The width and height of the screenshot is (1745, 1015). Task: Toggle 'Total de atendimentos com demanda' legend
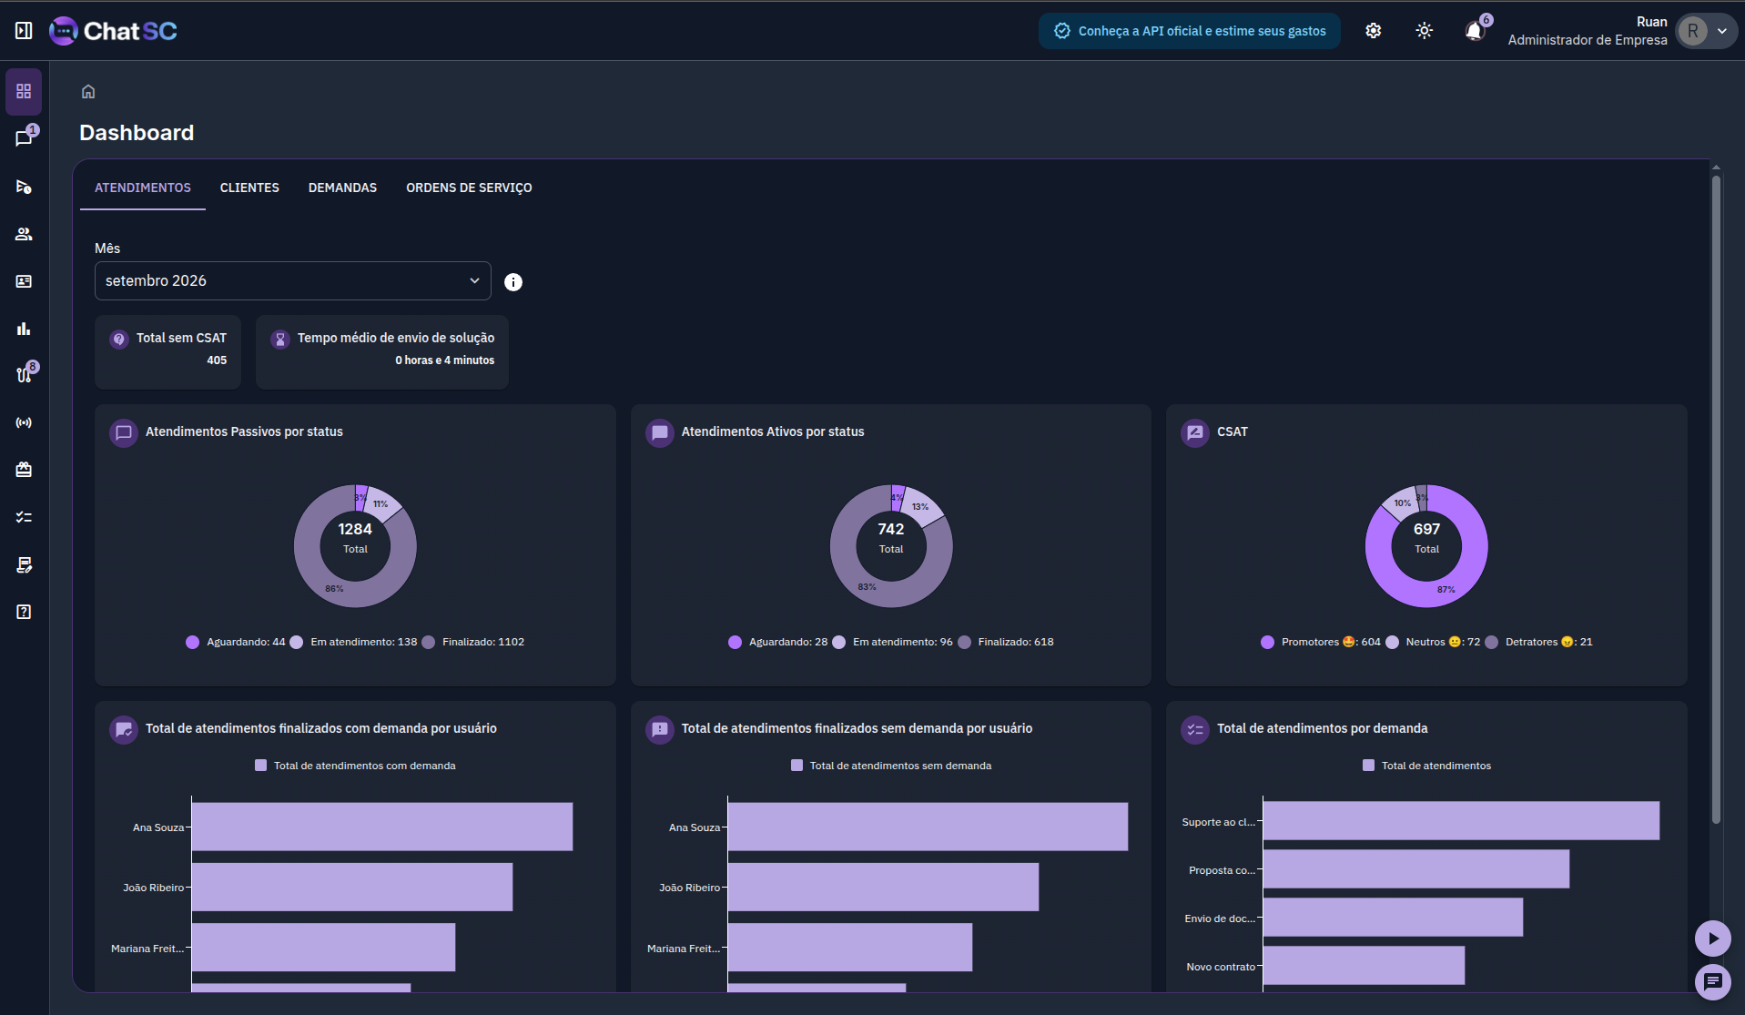click(x=355, y=766)
